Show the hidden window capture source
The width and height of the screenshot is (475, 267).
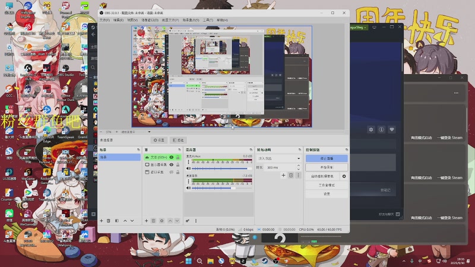tap(172, 172)
